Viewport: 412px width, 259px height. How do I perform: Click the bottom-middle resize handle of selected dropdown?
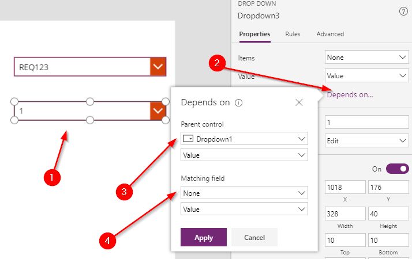pyautogui.click(x=90, y=120)
